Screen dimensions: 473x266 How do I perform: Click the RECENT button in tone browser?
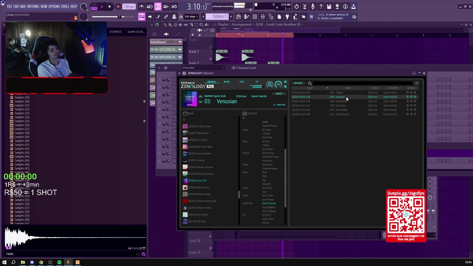pos(298,83)
